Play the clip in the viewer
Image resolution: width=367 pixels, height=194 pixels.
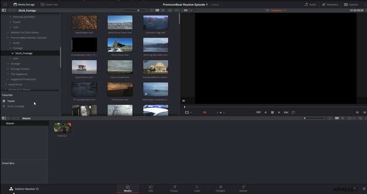point(279,113)
